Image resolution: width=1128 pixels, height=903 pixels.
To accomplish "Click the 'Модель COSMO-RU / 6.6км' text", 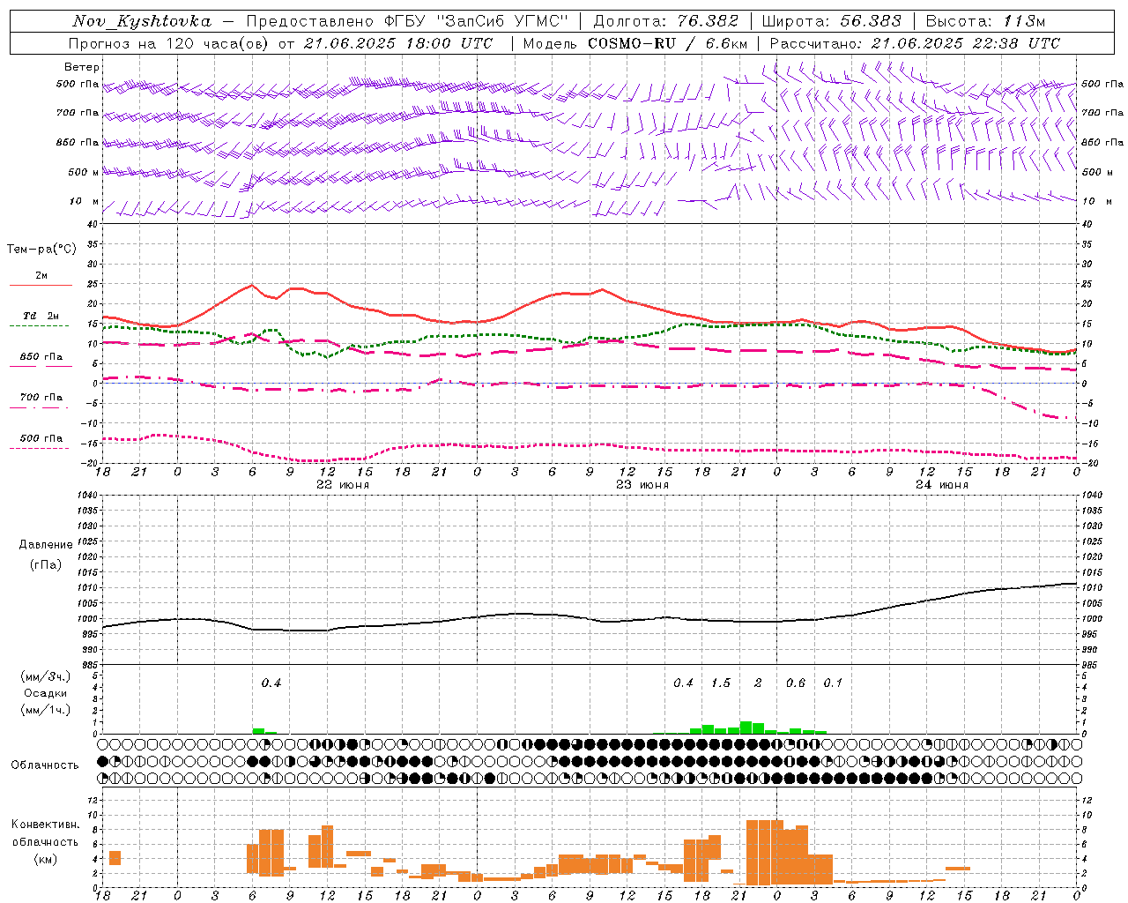I will pos(635,43).
